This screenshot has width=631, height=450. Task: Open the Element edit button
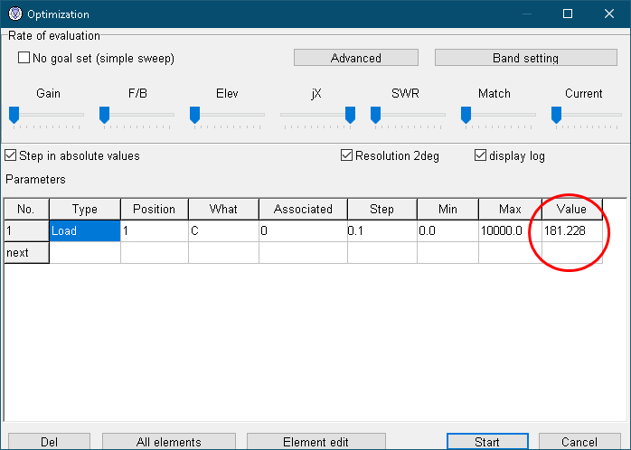click(x=321, y=442)
